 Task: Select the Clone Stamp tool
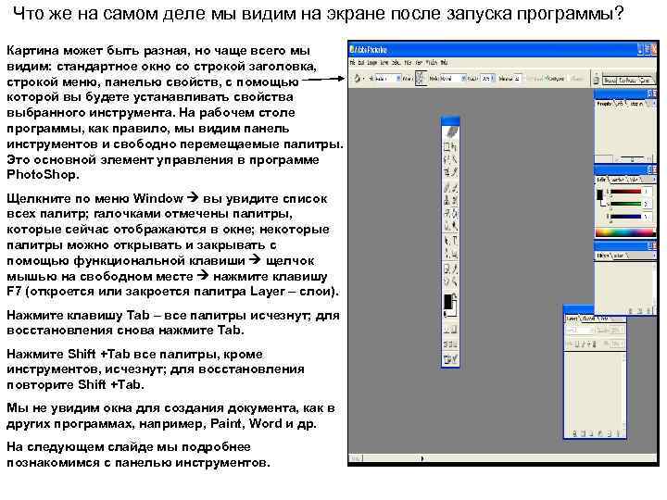point(447,200)
